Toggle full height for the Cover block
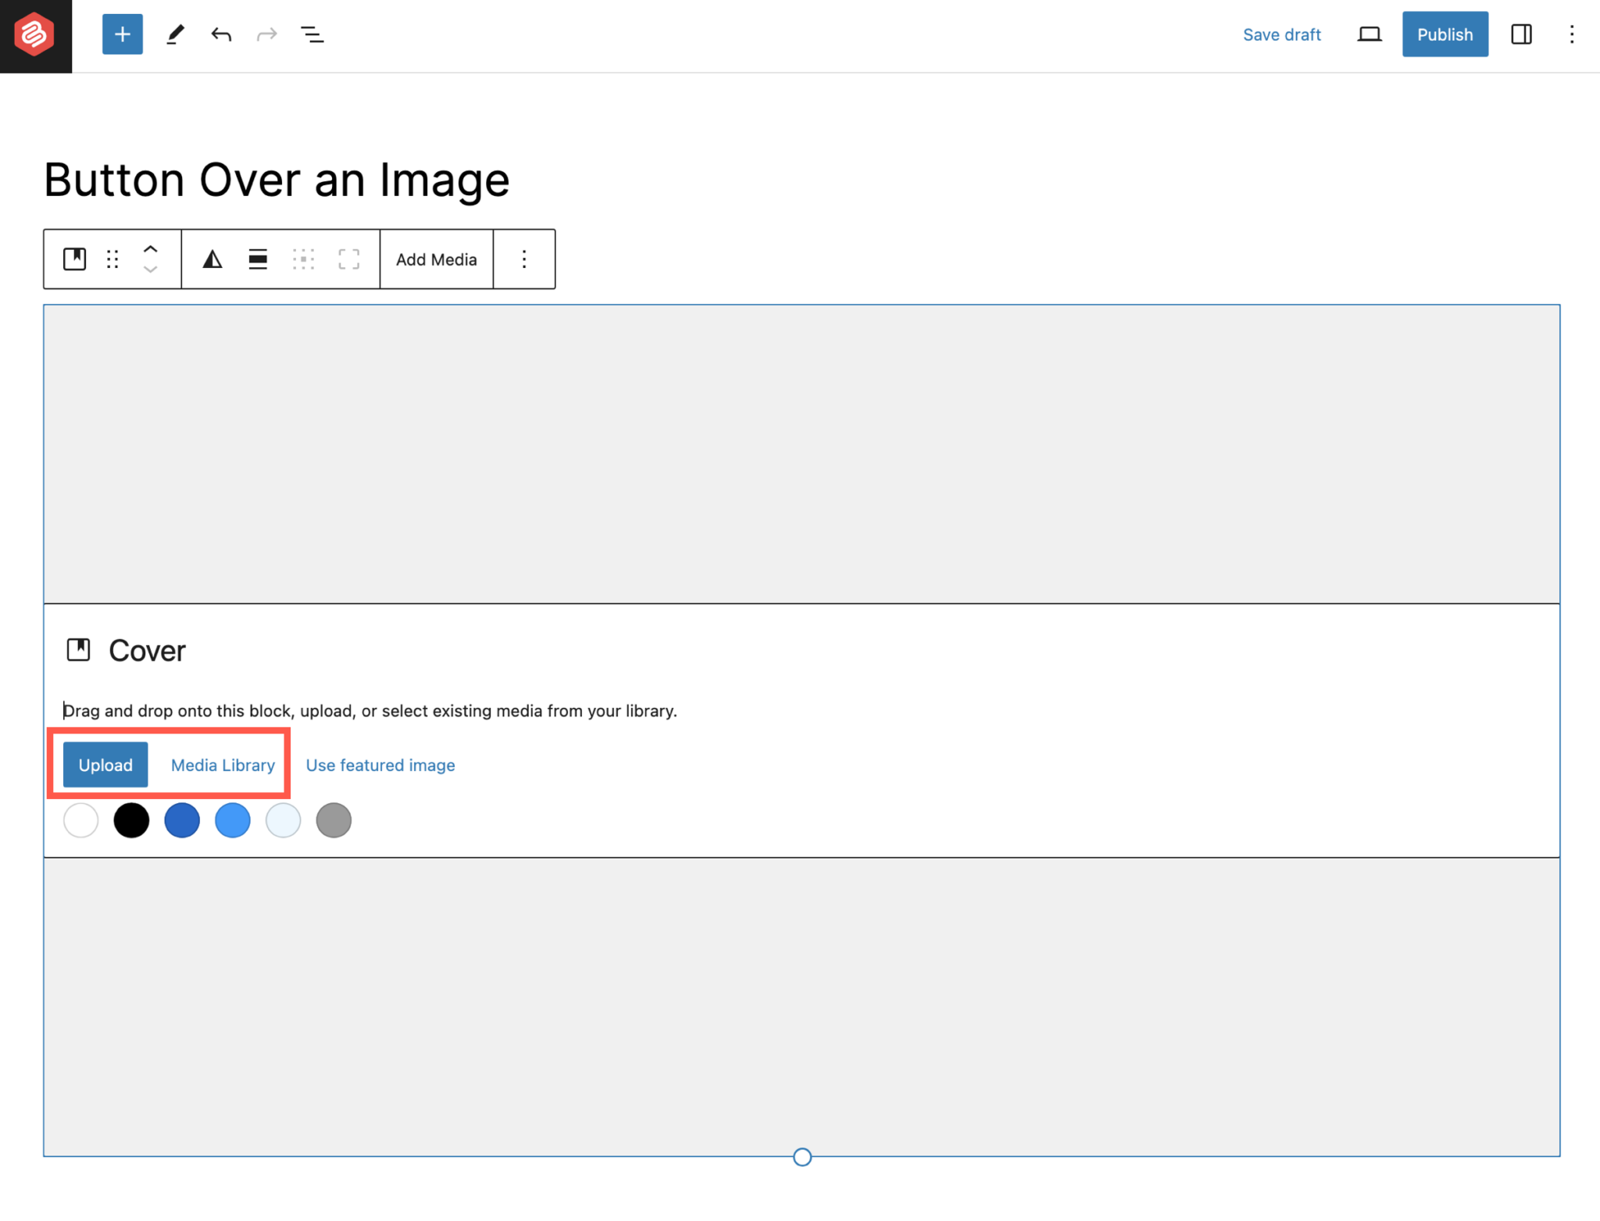The height and width of the screenshot is (1221, 1600). [x=348, y=259]
